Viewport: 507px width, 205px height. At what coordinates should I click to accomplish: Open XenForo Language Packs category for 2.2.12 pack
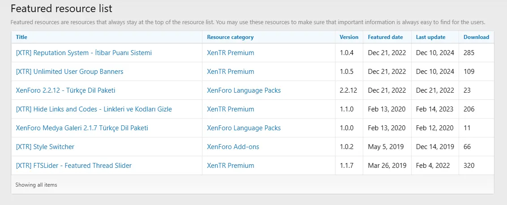click(244, 90)
